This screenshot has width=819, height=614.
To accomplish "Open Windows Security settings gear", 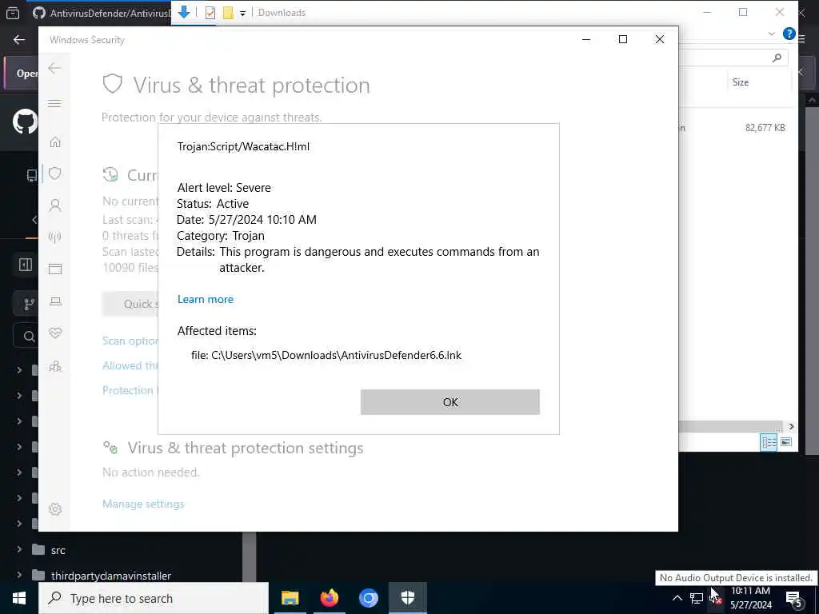I will pos(55,509).
